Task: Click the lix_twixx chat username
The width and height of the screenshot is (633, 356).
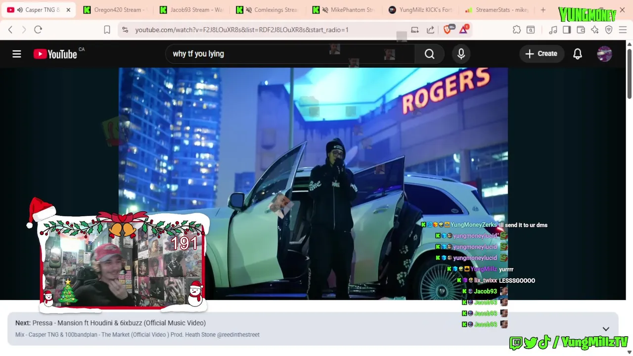Action: (x=485, y=280)
